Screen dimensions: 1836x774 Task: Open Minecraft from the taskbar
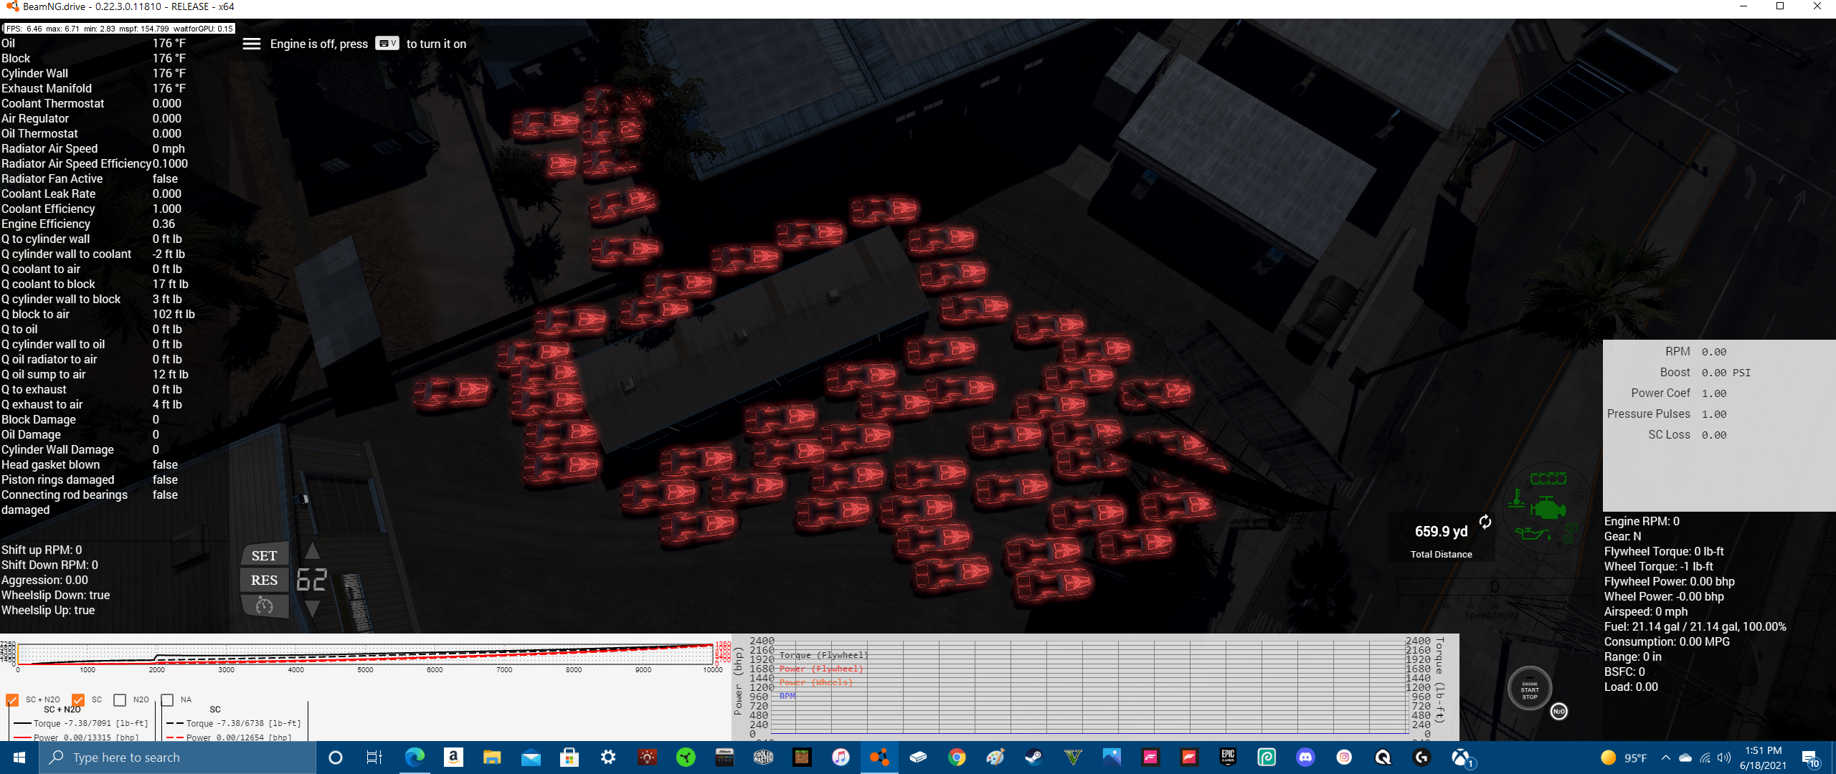802,758
